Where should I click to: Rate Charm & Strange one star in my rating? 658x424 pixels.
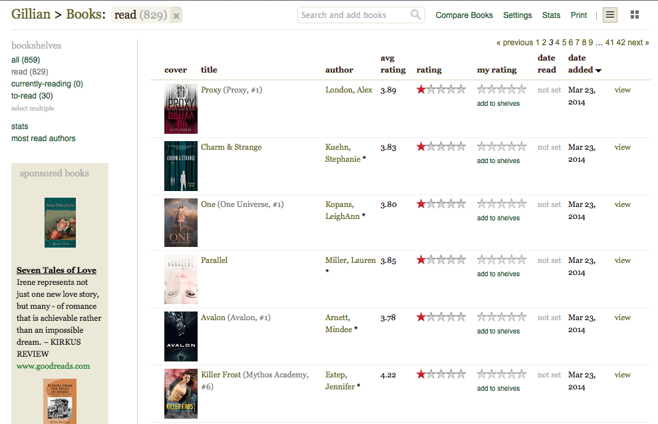click(482, 146)
